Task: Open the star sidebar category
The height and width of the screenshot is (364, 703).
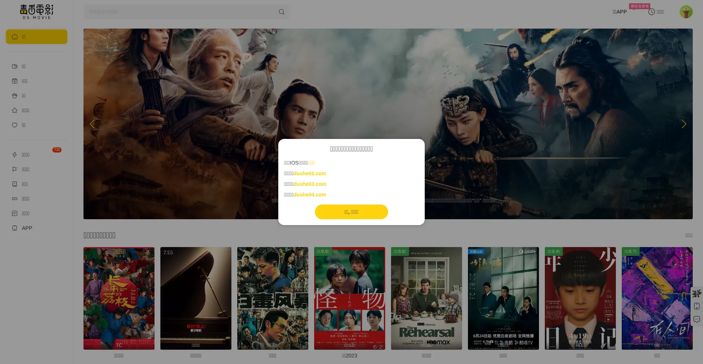Action: click(x=37, y=110)
